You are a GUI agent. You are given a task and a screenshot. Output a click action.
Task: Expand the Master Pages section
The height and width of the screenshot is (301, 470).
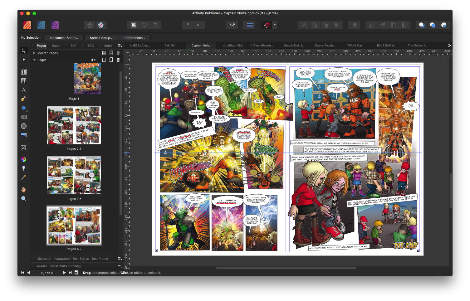(x=34, y=53)
